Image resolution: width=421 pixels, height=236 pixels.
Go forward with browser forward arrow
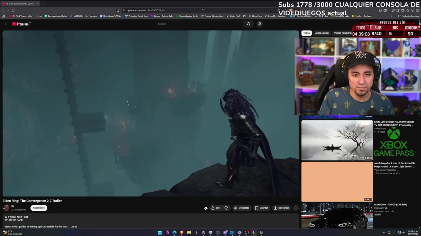8,10
